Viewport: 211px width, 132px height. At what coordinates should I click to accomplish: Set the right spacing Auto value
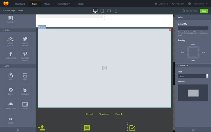[204, 52]
